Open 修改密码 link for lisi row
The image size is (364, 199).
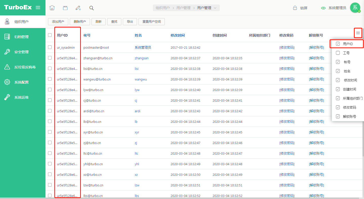click(287, 69)
